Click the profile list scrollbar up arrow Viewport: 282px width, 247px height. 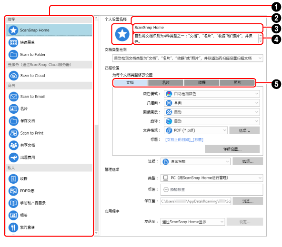pos(96,18)
